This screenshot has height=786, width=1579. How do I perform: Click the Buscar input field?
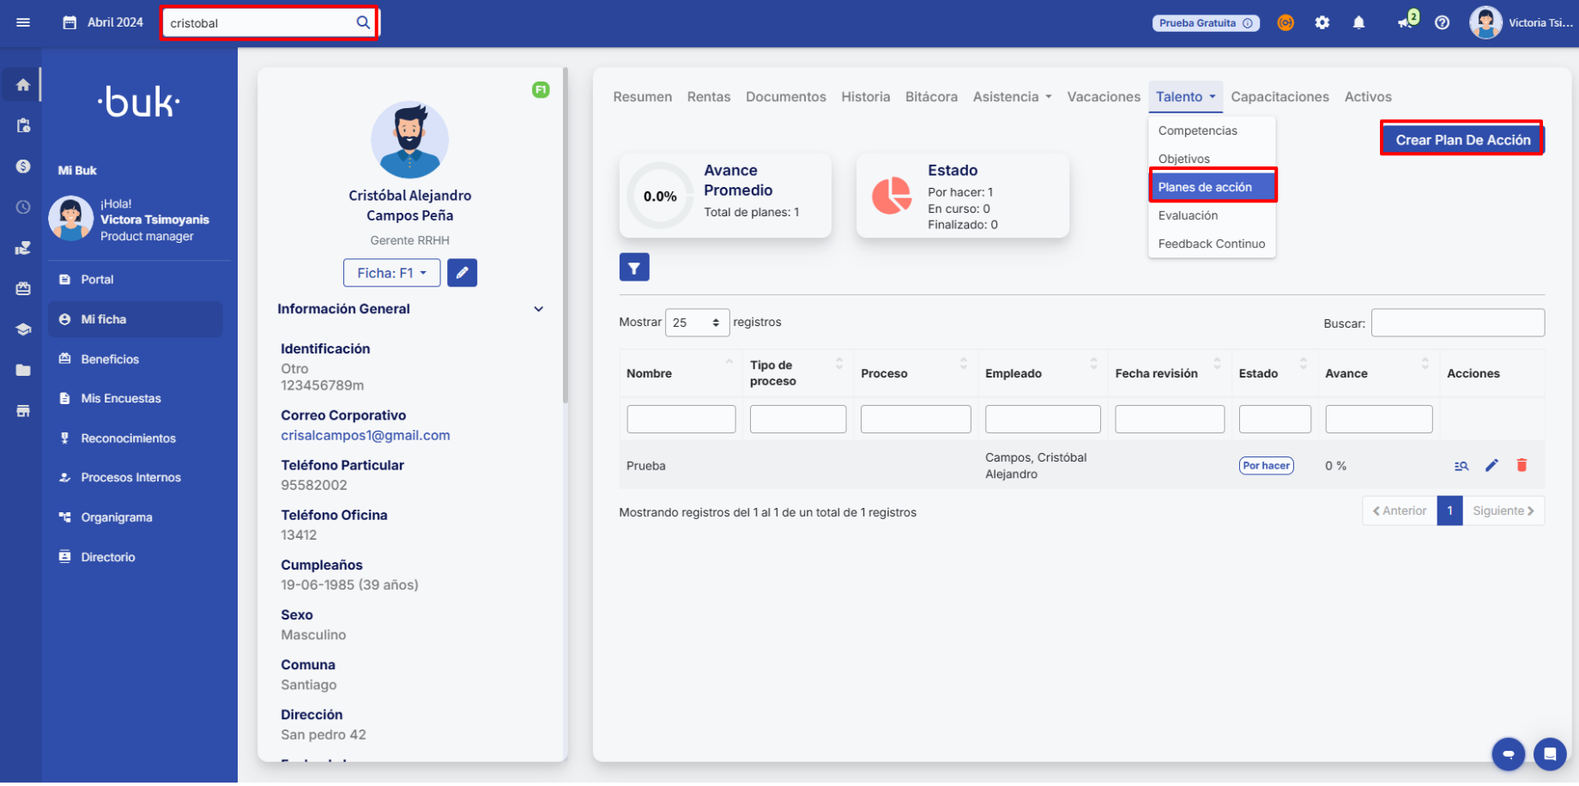(1457, 323)
